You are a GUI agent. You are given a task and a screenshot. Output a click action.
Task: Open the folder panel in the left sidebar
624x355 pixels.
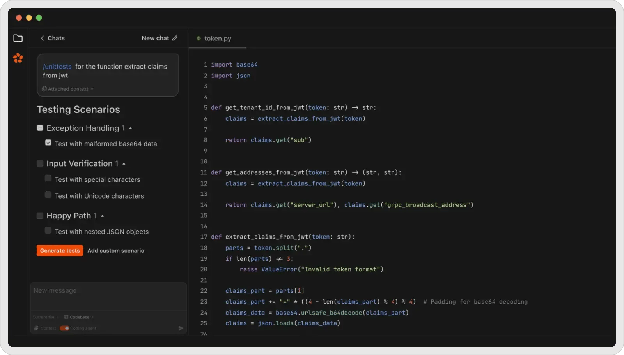(18, 38)
